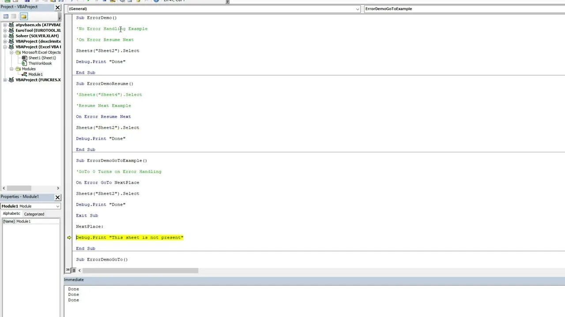565x317 pixels.
Task: Collapse the Microsoft Excel Objects folder
Action: (12, 52)
